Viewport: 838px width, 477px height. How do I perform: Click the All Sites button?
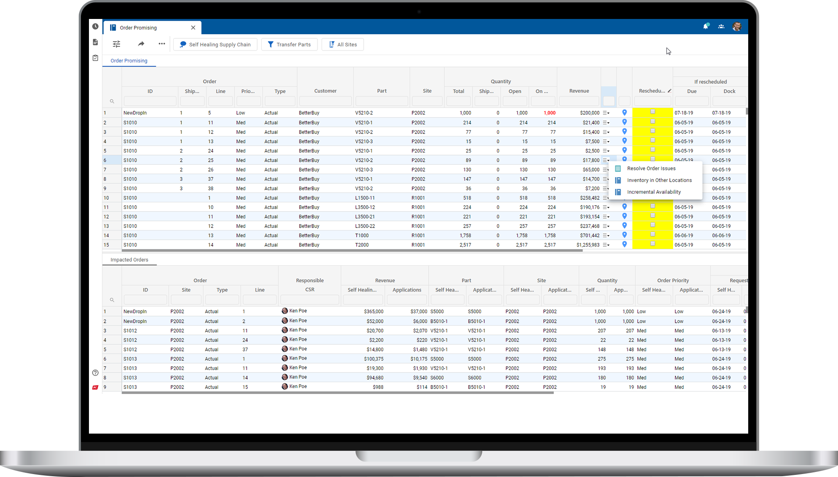click(x=343, y=44)
